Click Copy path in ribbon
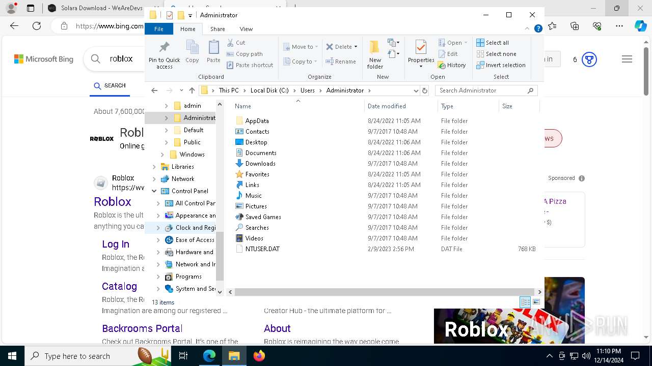 click(x=244, y=54)
